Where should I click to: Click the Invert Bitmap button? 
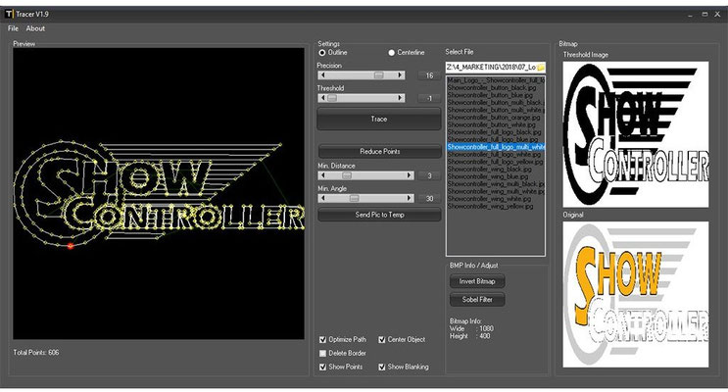click(477, 281)
